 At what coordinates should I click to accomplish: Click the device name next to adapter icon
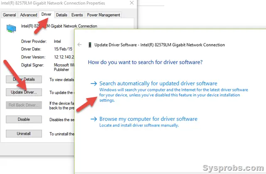(59, 26)
